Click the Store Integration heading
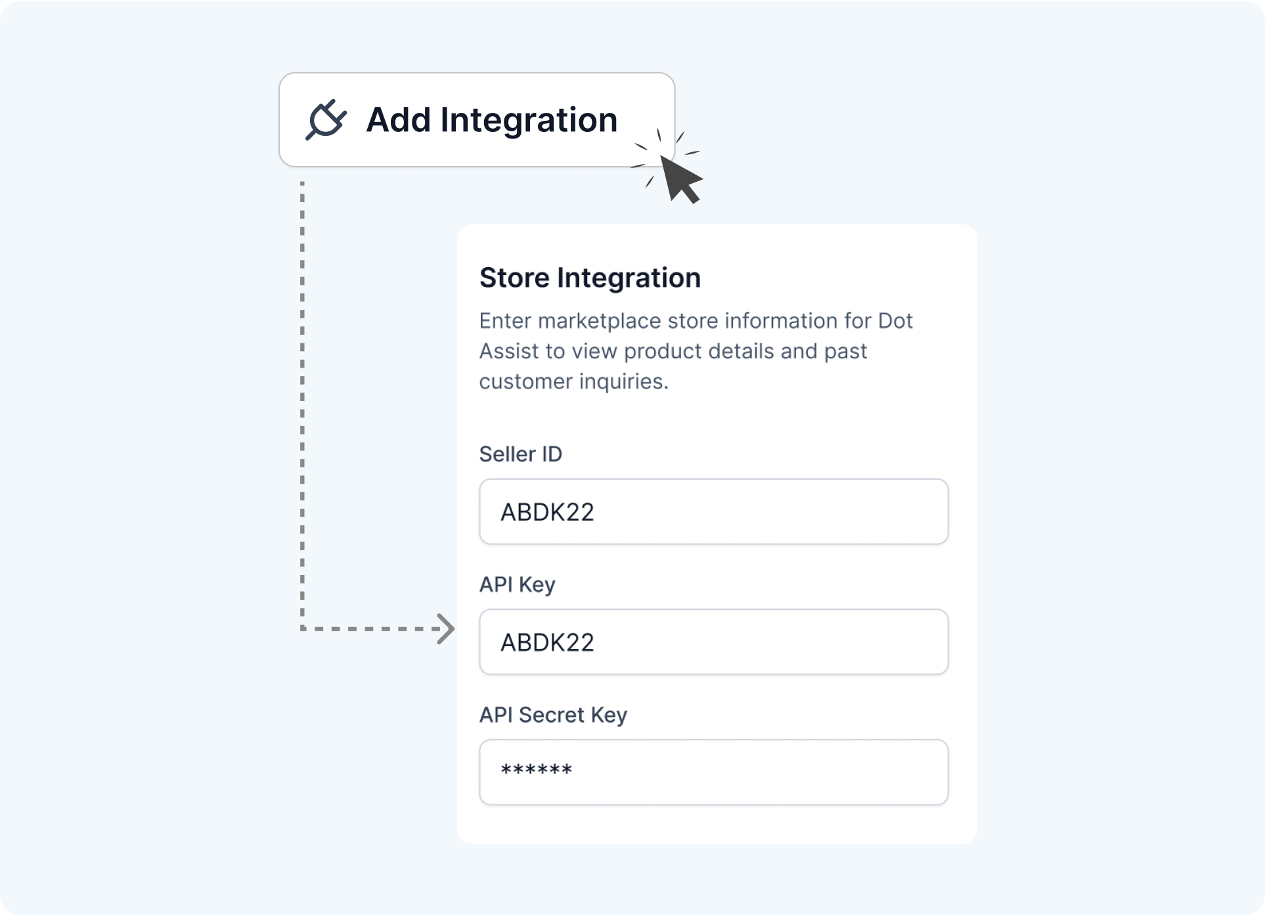Screen dimensions: 1265x915 tap(590, 278)
